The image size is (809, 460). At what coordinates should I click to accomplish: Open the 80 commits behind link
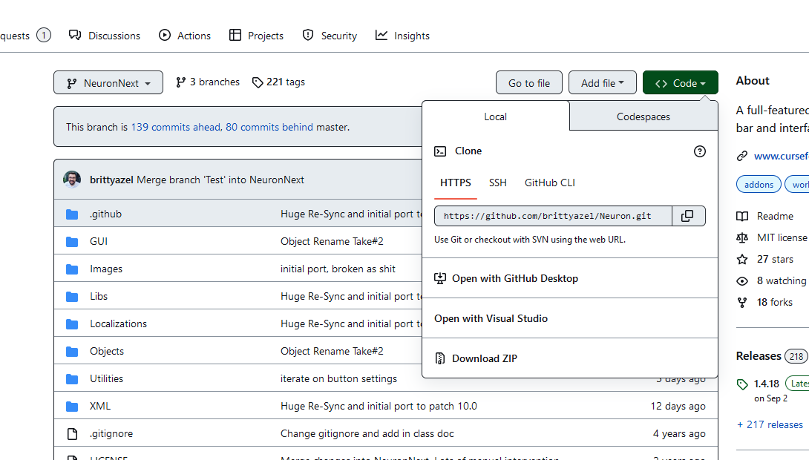[269, 127]
